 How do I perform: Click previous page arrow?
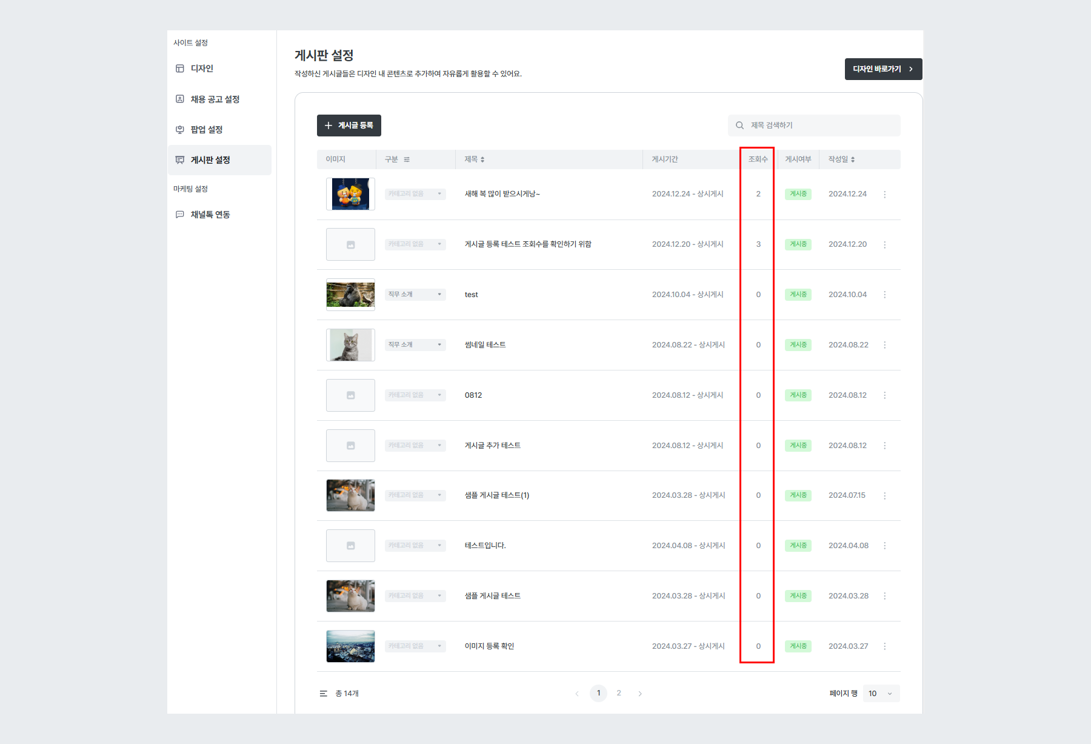coord(577,694)
